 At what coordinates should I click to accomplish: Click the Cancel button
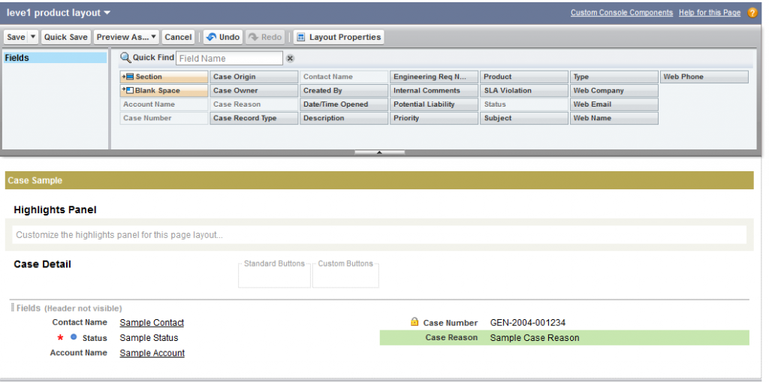178,37
